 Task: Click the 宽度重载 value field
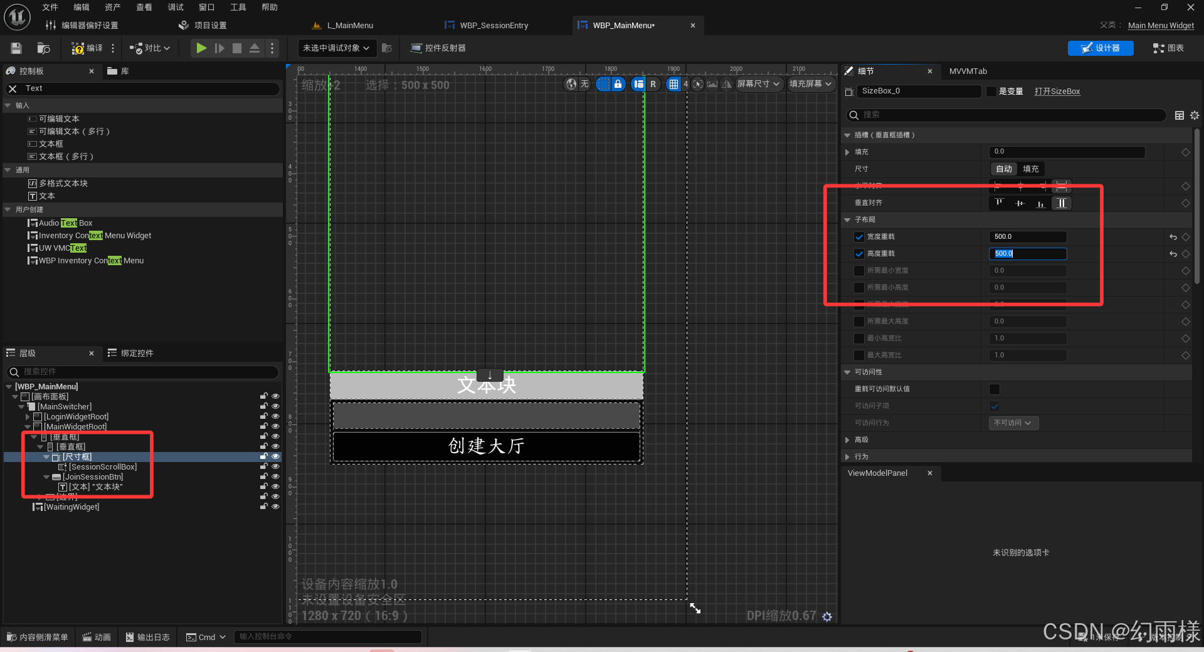(1028, 237)
